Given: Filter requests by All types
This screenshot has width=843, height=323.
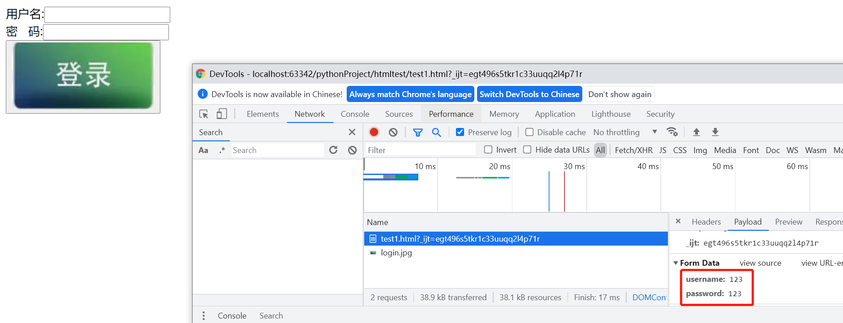Looking at the screenshot, I should tap(600, 150).
